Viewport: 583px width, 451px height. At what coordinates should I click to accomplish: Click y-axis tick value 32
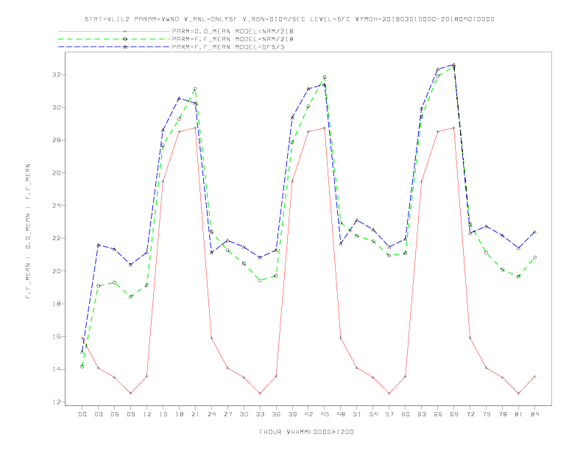57,74
